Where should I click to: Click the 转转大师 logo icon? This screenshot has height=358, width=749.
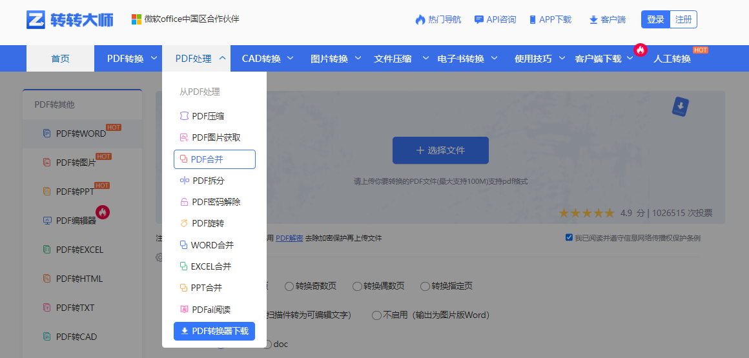[36, 19]
